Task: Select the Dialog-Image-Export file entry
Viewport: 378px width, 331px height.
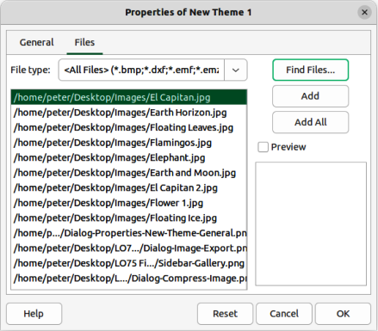Action: 129,248
